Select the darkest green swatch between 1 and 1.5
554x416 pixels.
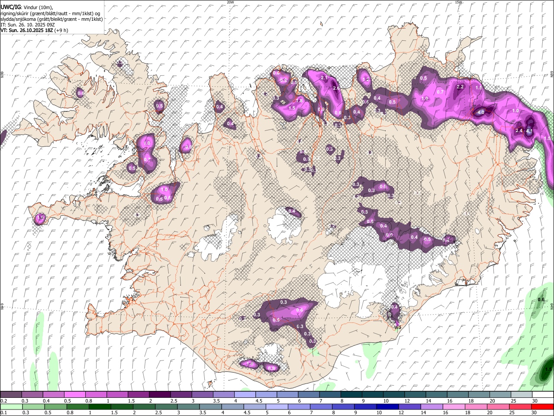coord(100,406)
